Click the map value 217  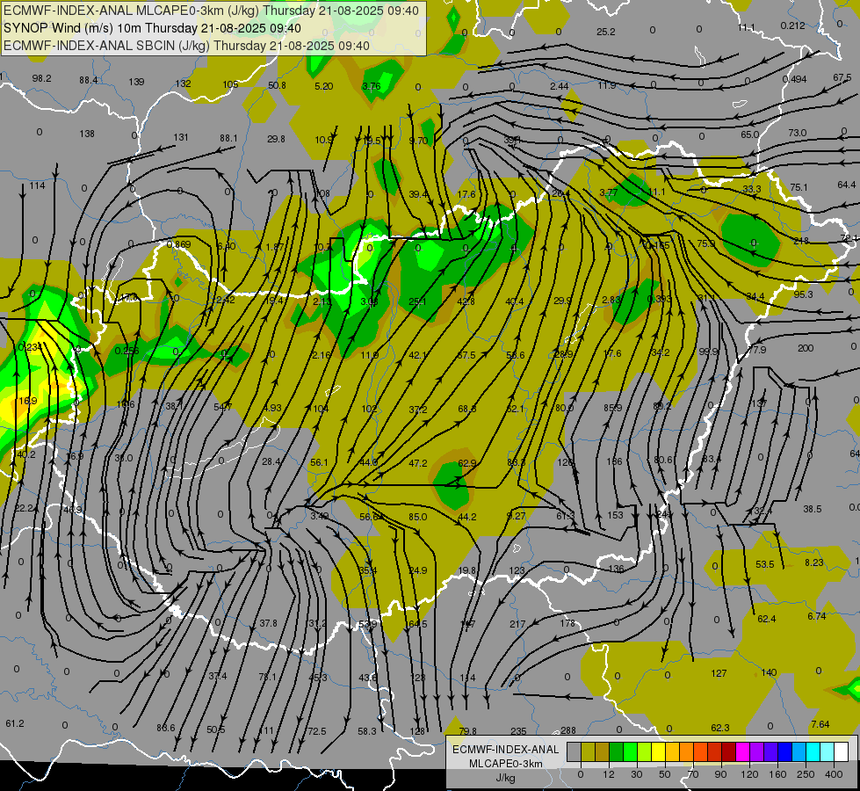pyautogui.click(x=517, y=624)
